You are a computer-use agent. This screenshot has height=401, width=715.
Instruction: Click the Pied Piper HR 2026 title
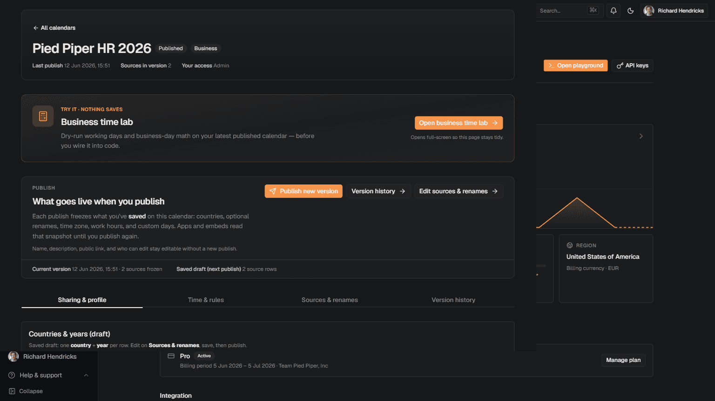[92, 48]
